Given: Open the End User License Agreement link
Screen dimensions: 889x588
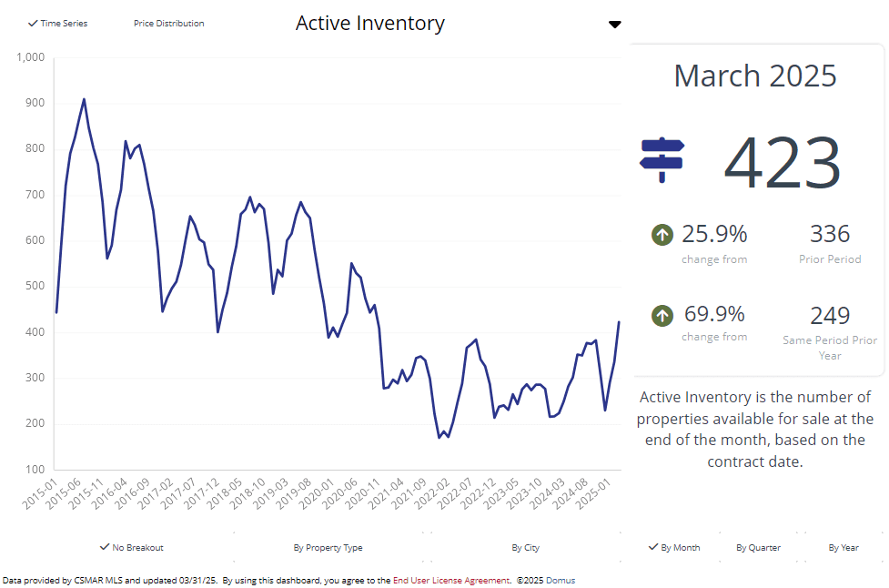Looking at the screenshot, I should 450,580.
